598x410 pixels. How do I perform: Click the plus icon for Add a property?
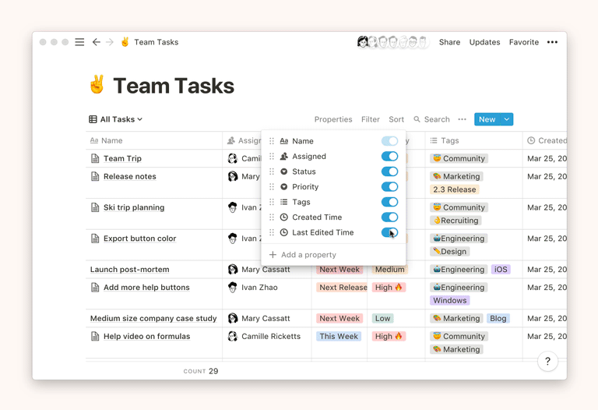click(273, 255)
